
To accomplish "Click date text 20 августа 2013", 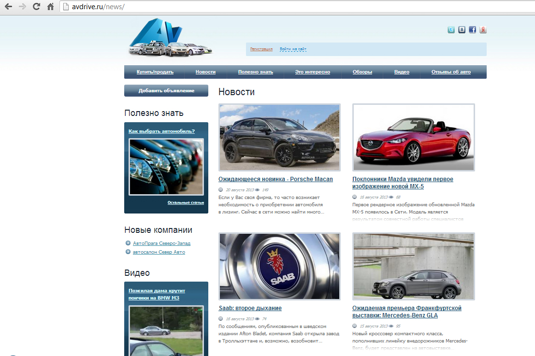I will [240, 190].
